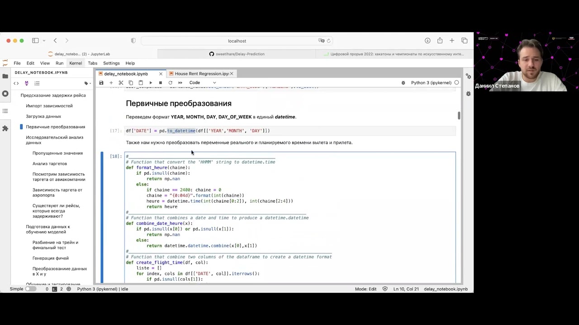
Task: Run the selected cell
Action: coord(151,83)
